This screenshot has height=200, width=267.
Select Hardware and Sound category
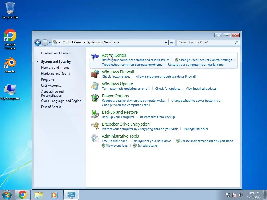(x=56, y=74)
